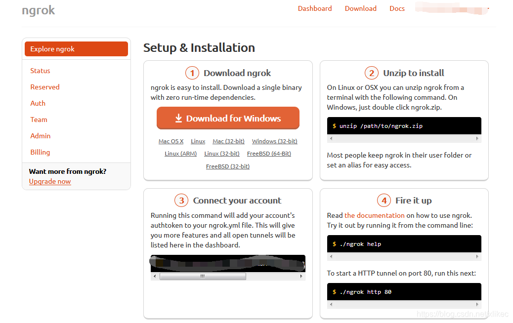Choose the Linux download link

[x=198, y=141]
